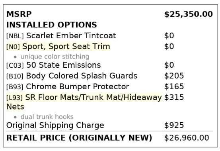Select Body Colored Splash Guards option
Screen dimensions: 220x151
click(82, 76)
